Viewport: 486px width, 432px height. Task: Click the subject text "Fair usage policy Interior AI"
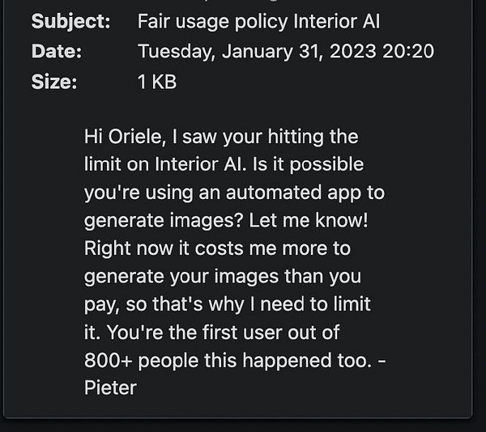click(259, 22)
